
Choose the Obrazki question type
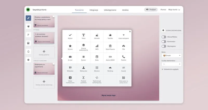tap(97, 36)
